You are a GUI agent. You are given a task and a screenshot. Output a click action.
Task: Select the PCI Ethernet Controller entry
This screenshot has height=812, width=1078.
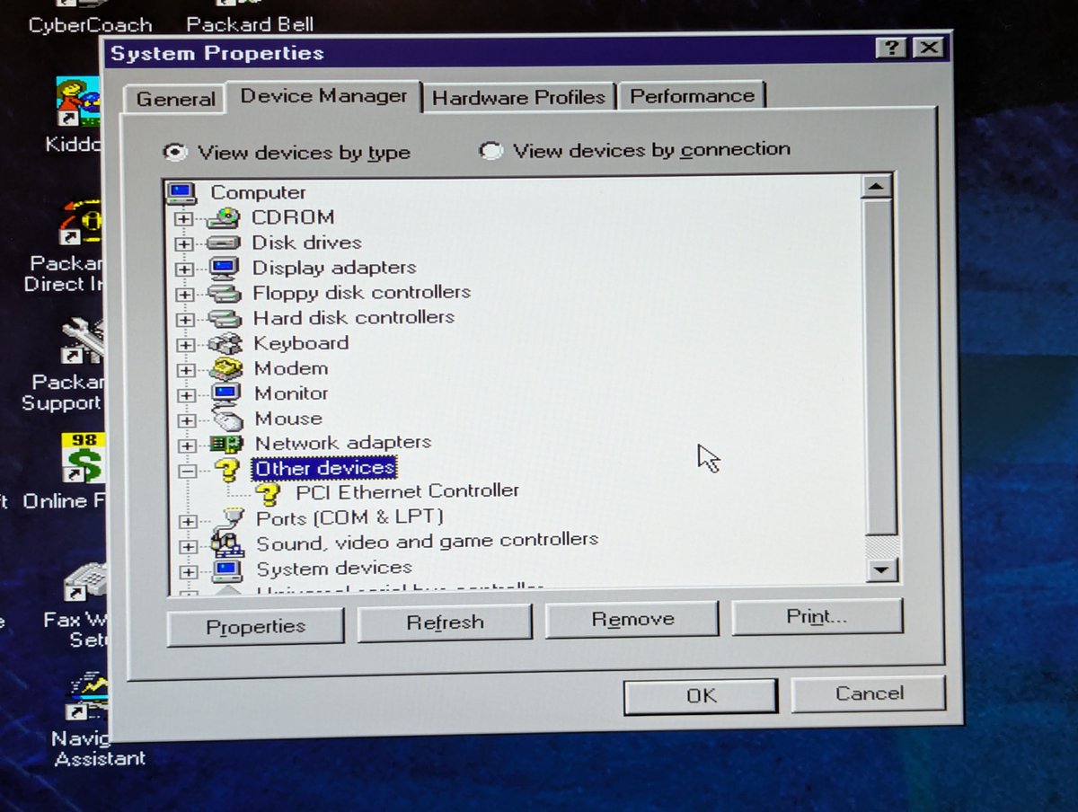click(x=407, y=491)
